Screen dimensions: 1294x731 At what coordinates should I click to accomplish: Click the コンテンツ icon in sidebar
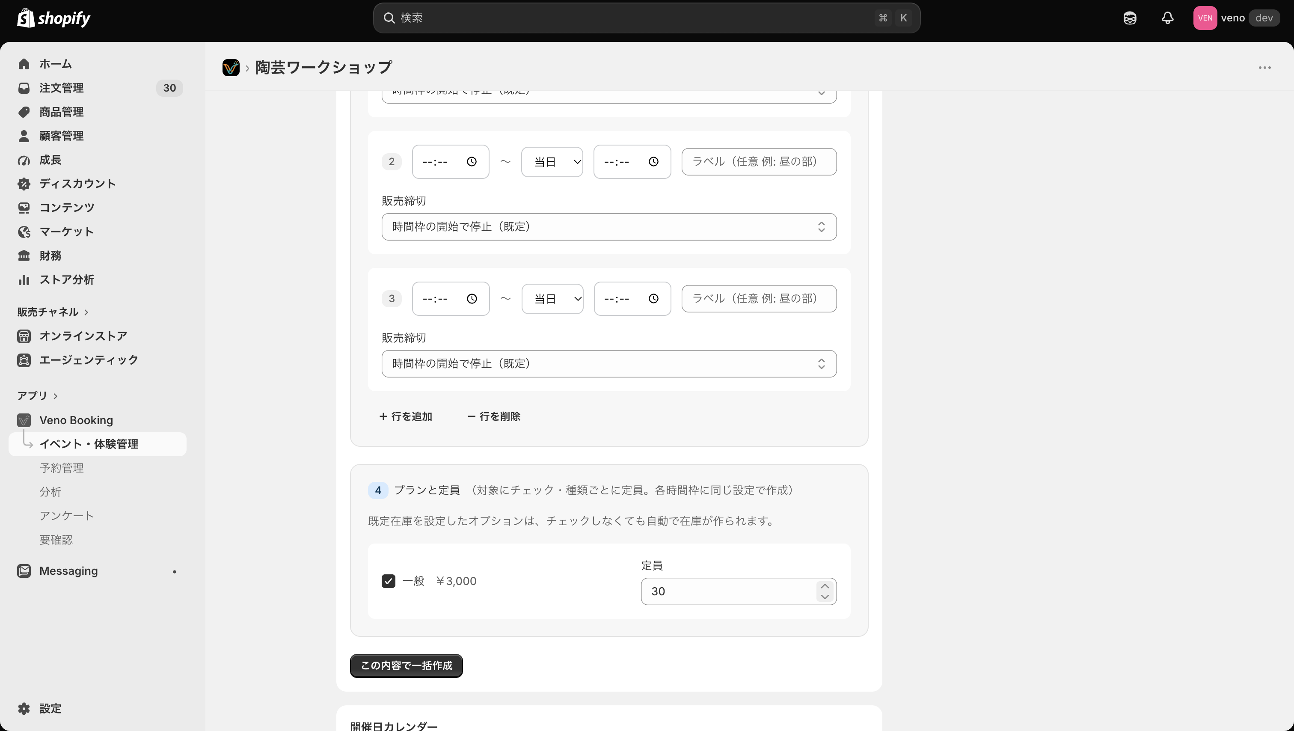pyautogui.click(x=24, y=208)
